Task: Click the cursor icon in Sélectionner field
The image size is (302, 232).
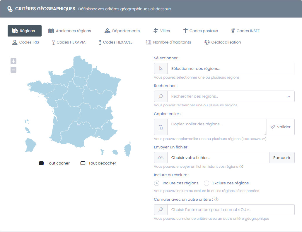Action: 161,68
